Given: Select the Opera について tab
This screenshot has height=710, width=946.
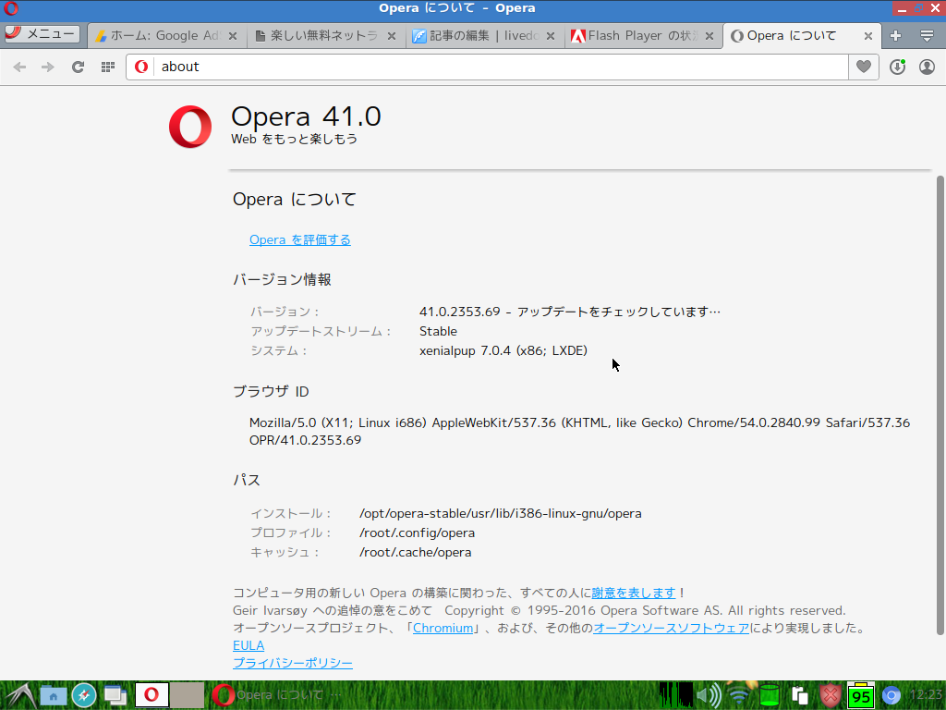Looking at the screenshot, I should (792, 36).
